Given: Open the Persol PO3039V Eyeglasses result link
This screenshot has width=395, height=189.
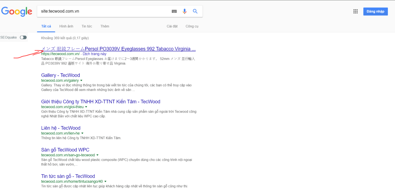Looking at the screenshot, I should [118, 49].
